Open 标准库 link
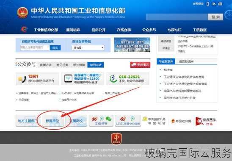Image resolution: width=232 pixels, height=161 pixels. [x=168, y=70]
